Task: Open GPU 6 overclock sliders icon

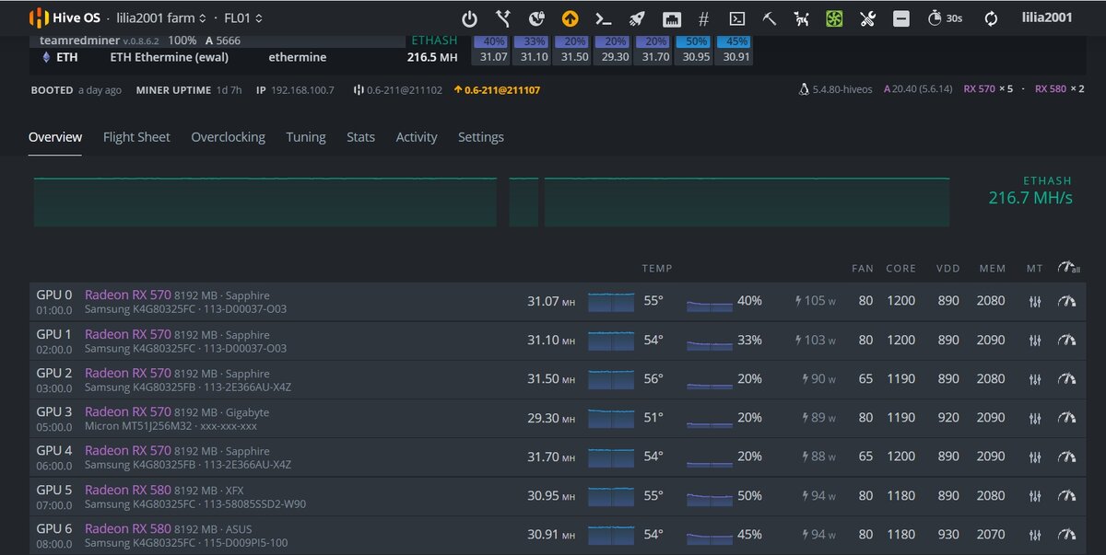Action: 1035,535
